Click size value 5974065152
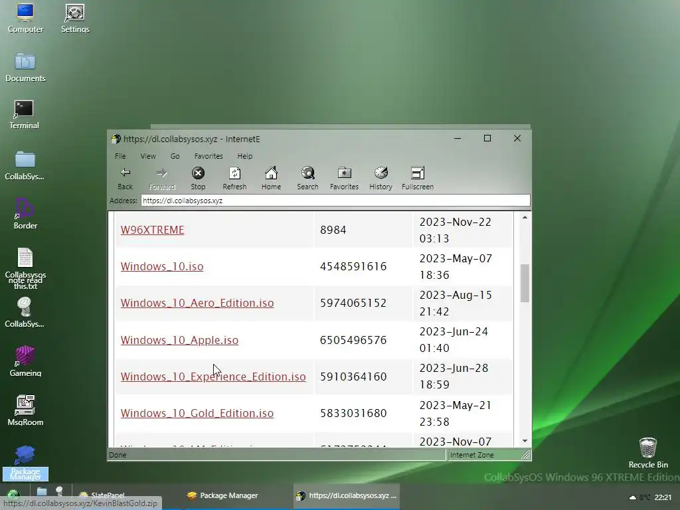Image resolution: width=680 pixels, height=510 pixels. [353, 303]
